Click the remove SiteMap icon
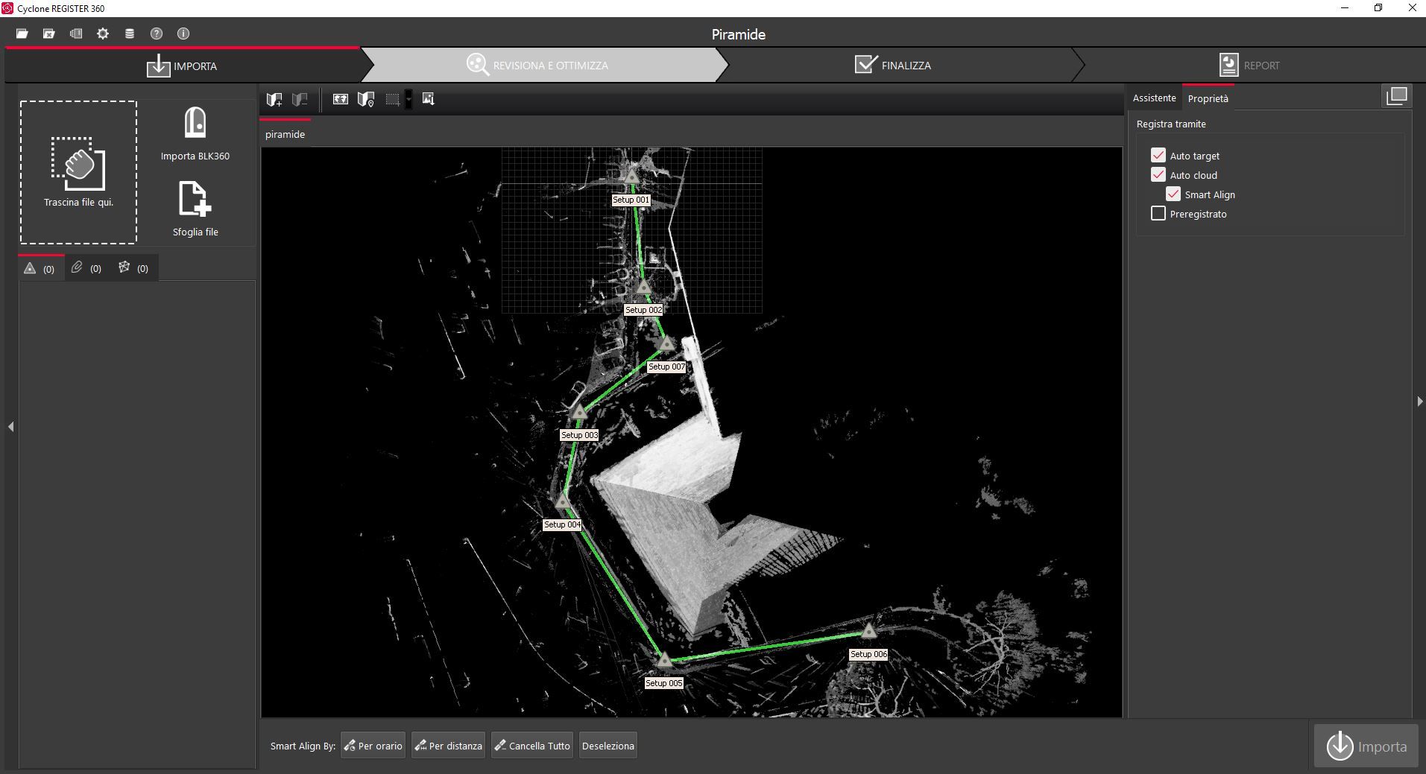1426x774 pixels. [300, 99]
